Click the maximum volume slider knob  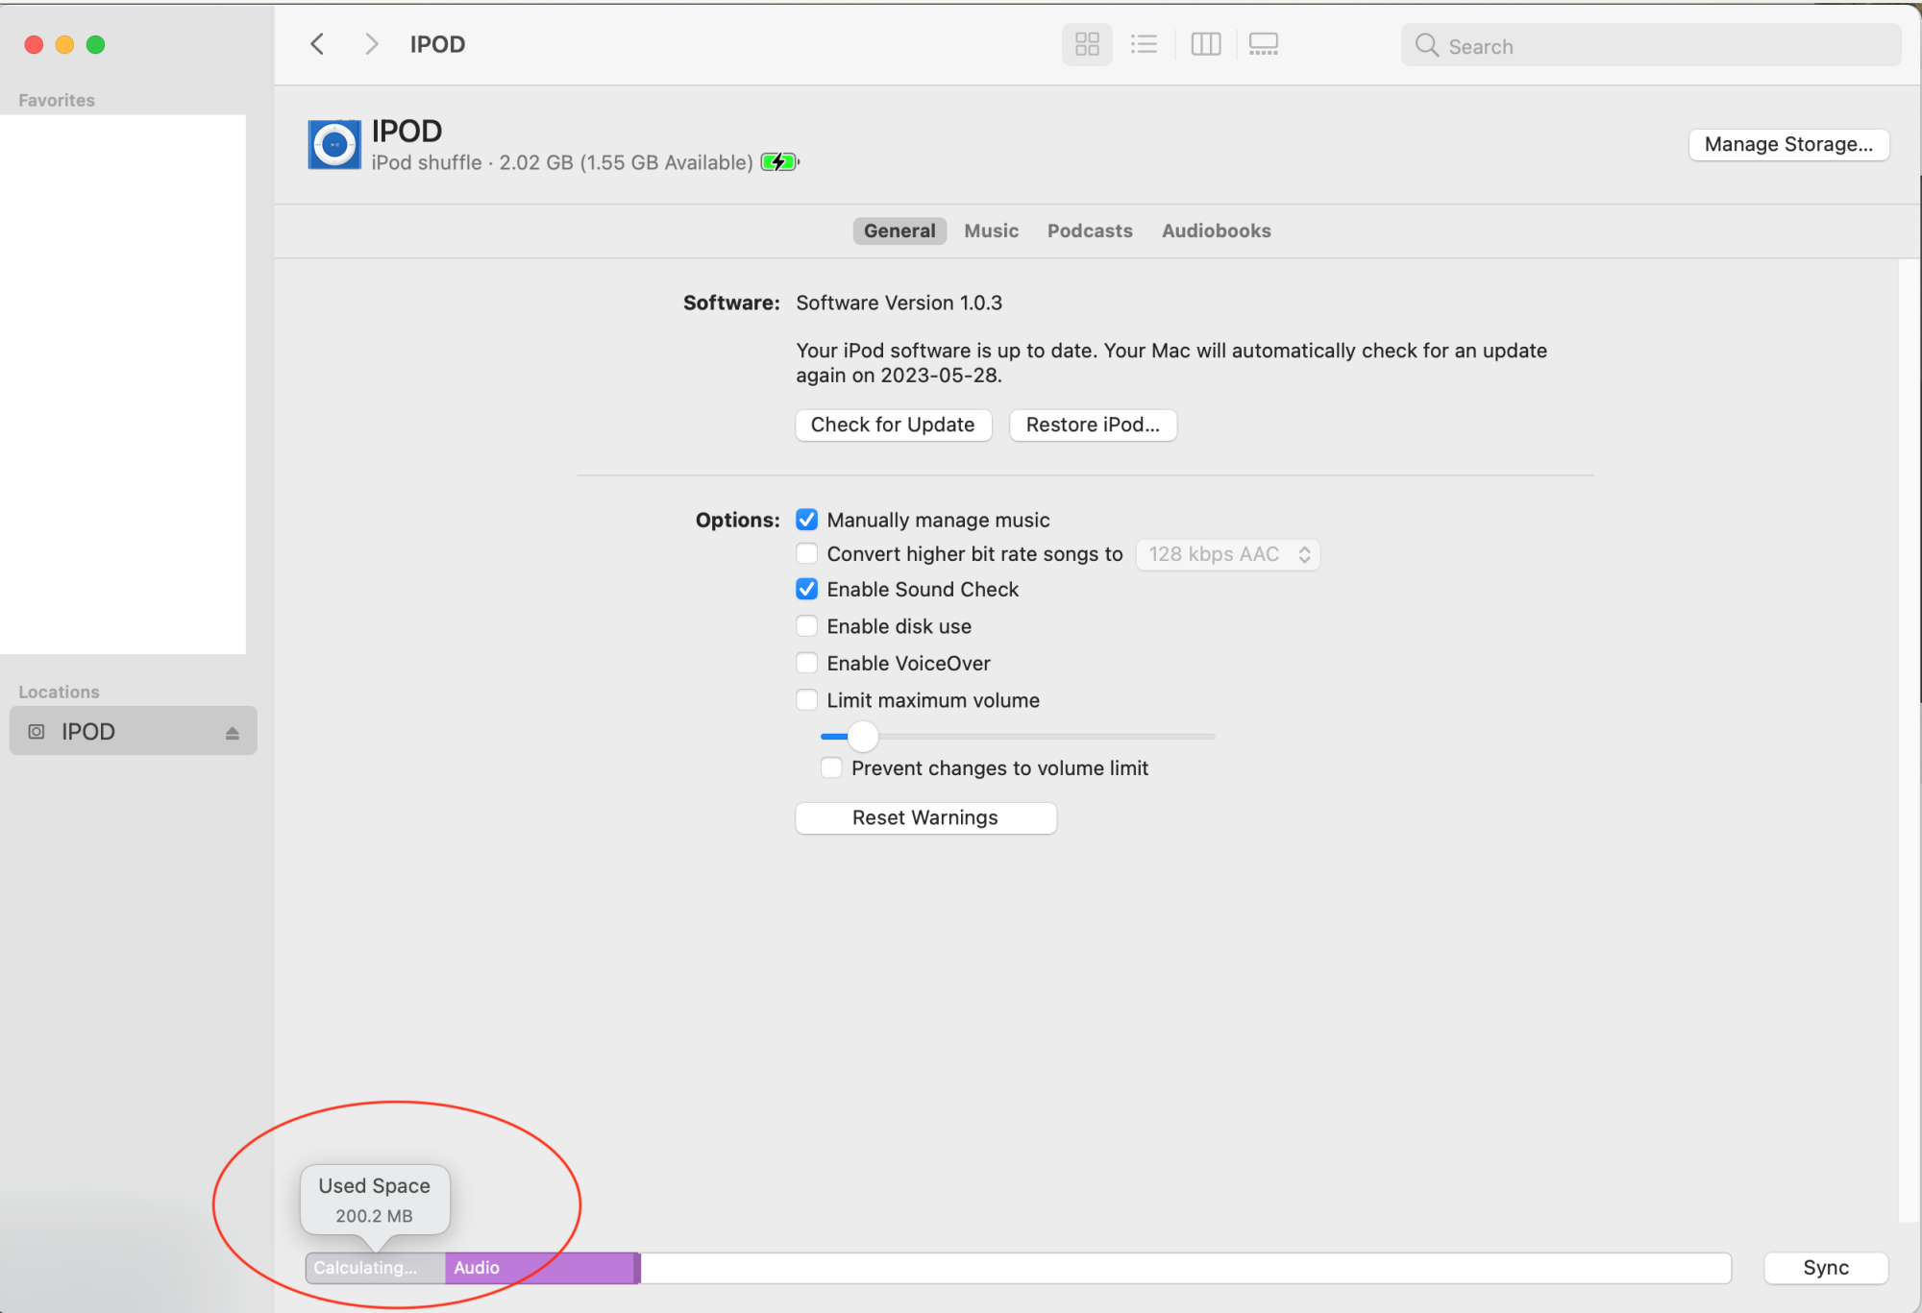point(863,737)
